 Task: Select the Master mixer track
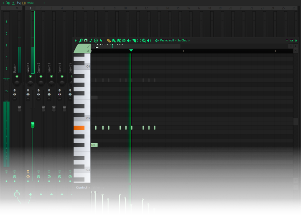click(x=15, y=68)
